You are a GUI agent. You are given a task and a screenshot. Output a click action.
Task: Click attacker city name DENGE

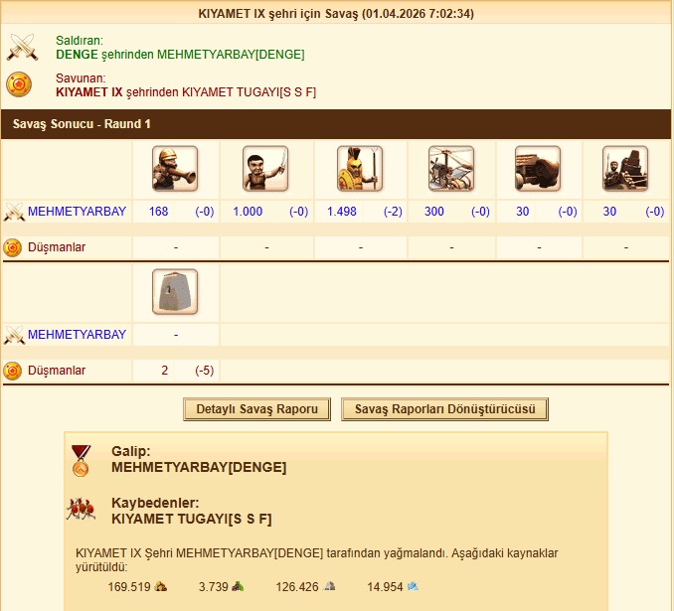coord(77,55)
